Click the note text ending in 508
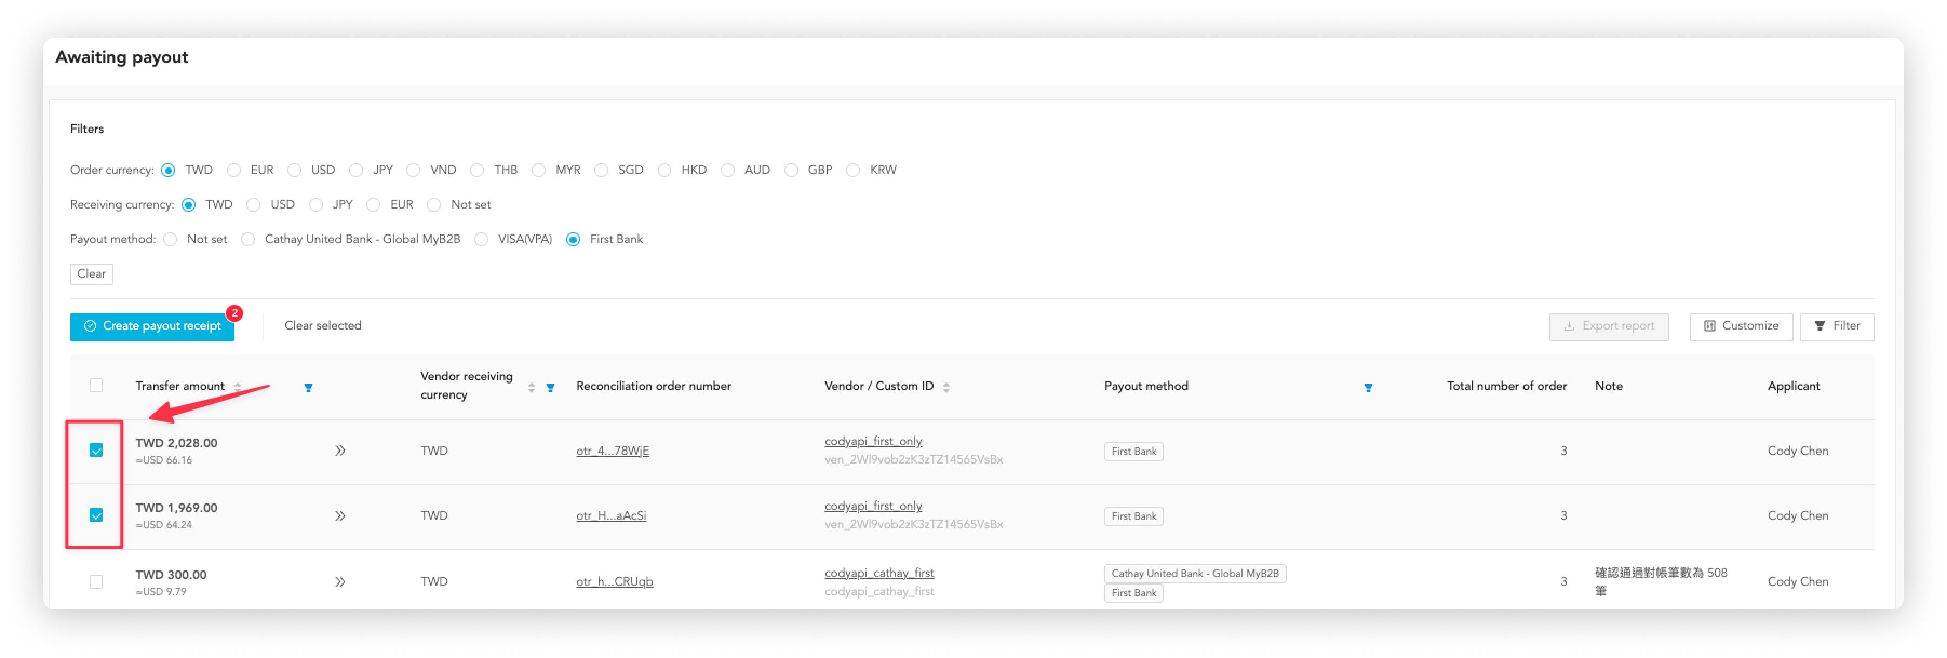The image size is (1947, 658). (x=1661, y=582)
